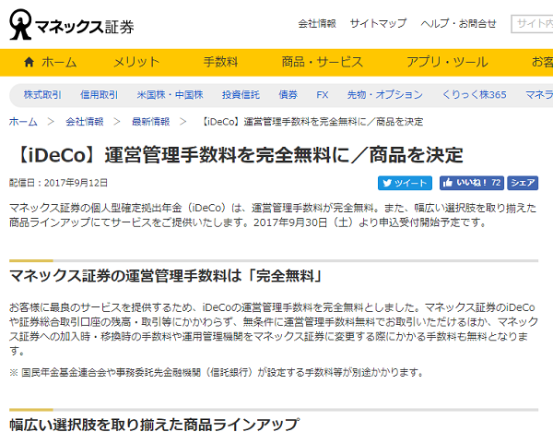Click the ホーム breadcrumb link
Screen dimensions: 553x444
click(x=23, y=122)
